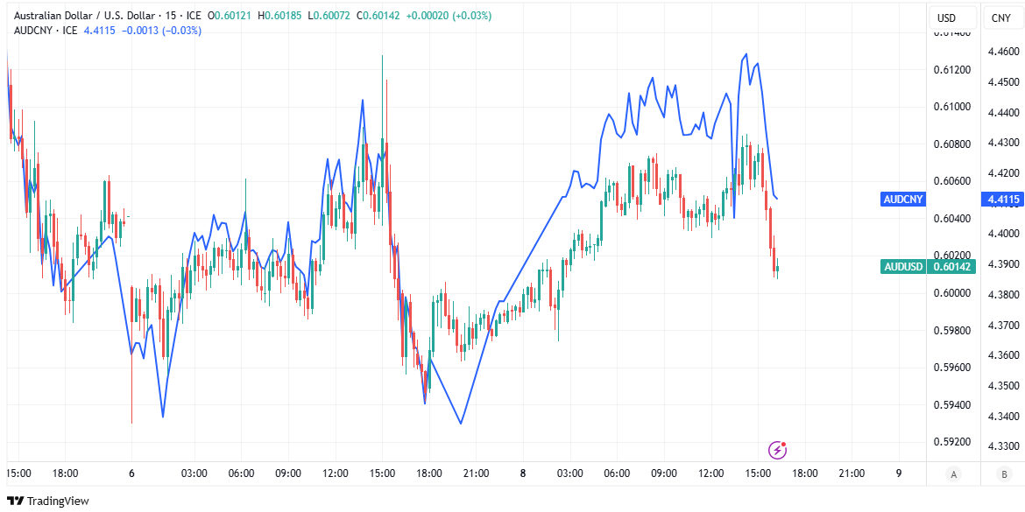Toggle the B scale mode button
Screen dimensions: 1025x512
[x=1004, y=473]
